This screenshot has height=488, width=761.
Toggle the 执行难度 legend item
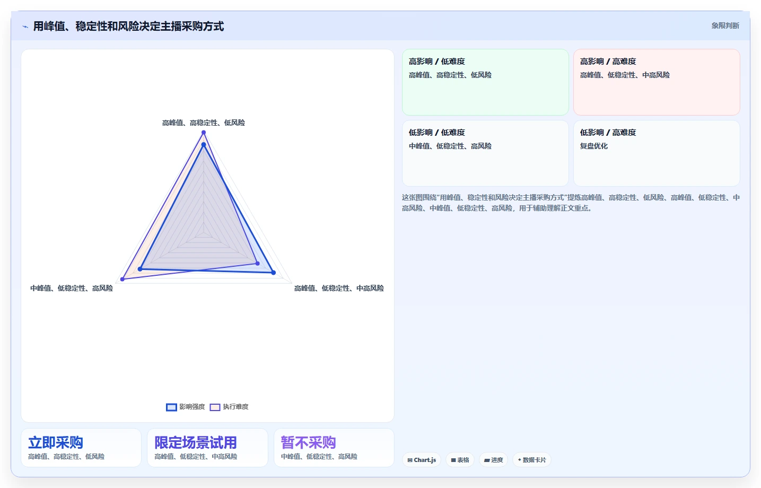coord(229,407)
